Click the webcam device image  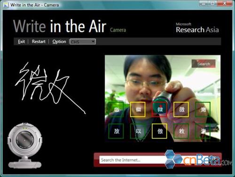[x=25, y=145]
